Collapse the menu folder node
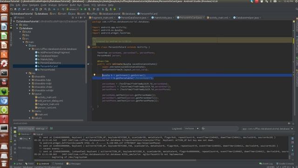This screenshot has width=298, height=168. coord(30,111)
